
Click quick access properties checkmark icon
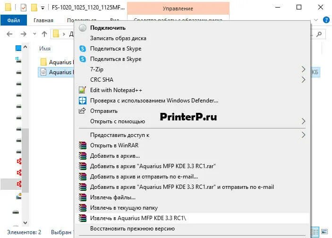[x=24, y=8]
